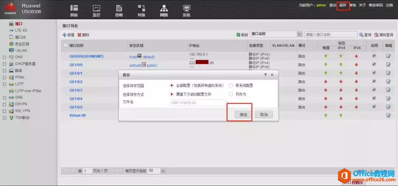
Task: Open the 监控 monitor tab
Action: (x=97, y=11)
